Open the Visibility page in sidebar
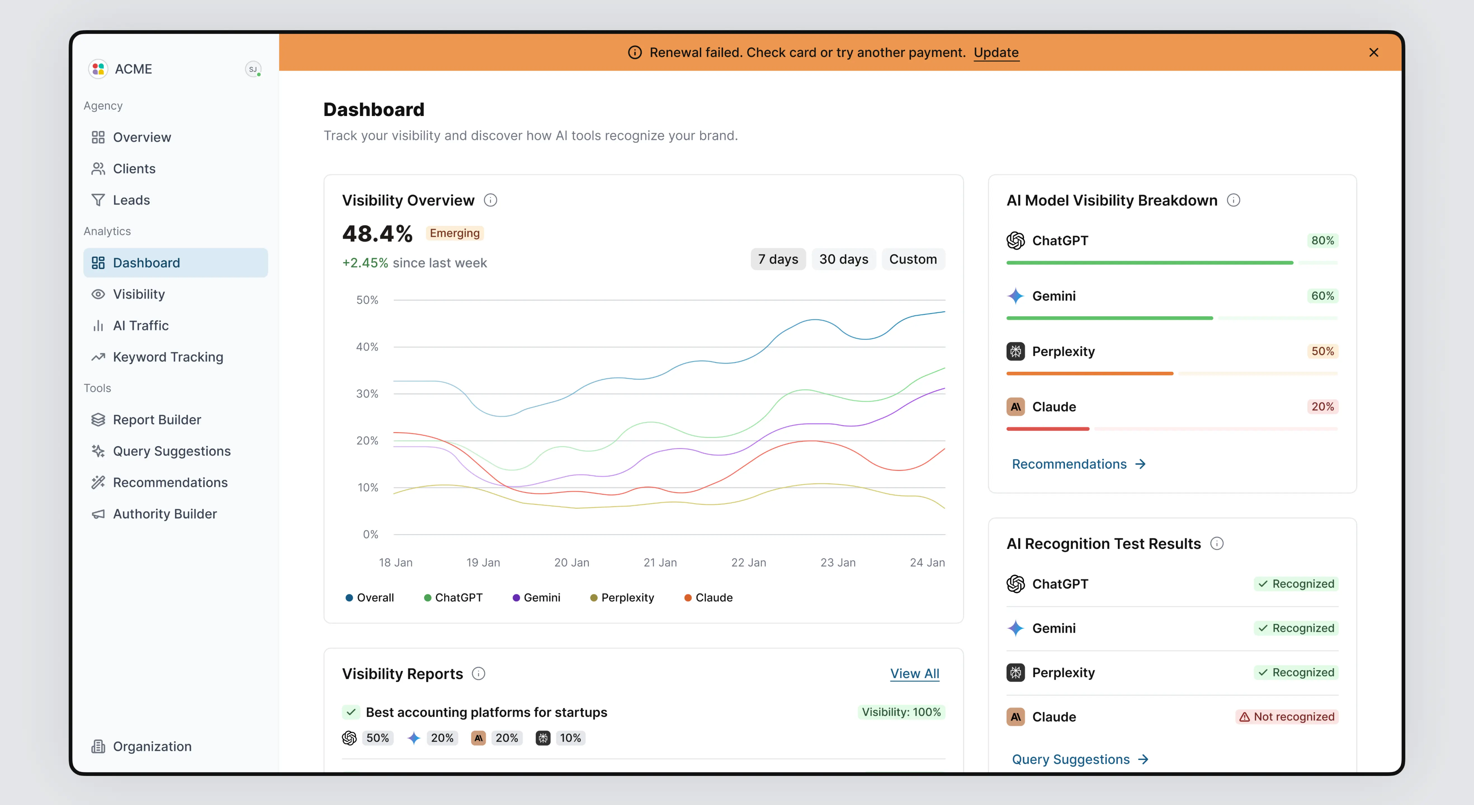Screen dimensions: 1474x805 (x=175, y=294)
